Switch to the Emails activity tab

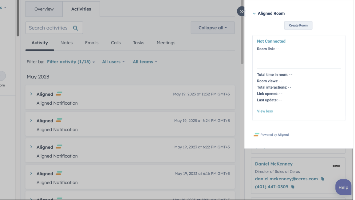point(92,43)
